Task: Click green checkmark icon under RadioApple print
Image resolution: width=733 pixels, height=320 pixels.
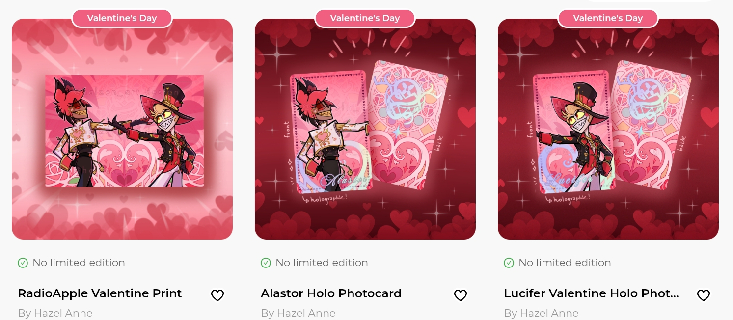Action: tap(23, 263)
